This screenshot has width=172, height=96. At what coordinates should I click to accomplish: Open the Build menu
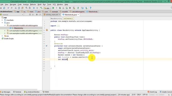coord(40,5)
